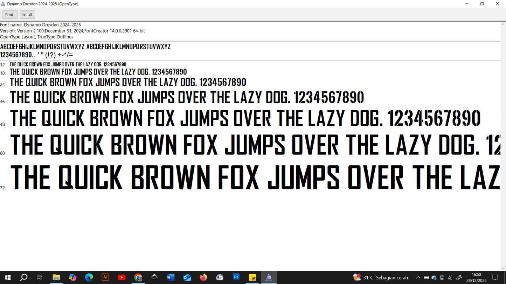Minimize the font viewer window
This screenshot has height=284, width=506.
pyautogui.click(x=467, y=4)
